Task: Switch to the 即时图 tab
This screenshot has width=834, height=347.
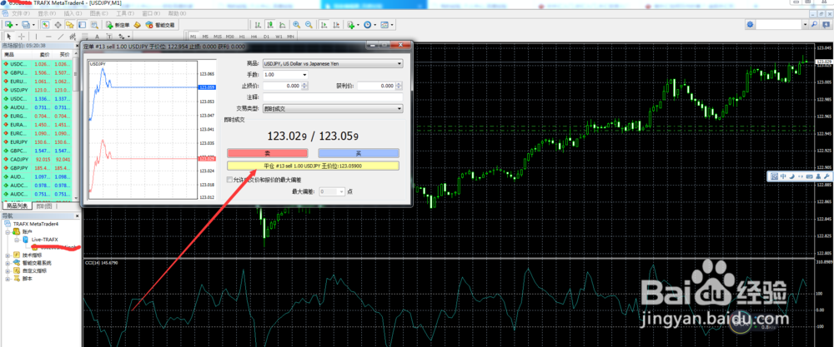Action: pyautogui.click(x=44, y=206)
